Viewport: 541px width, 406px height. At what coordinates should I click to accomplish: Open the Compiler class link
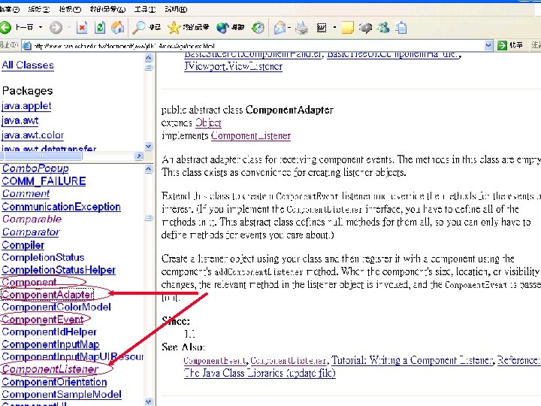[x=23, y=245]
